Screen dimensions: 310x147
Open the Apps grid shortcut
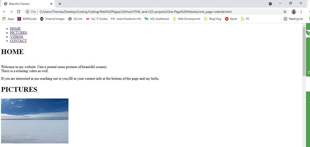(8, 19)
